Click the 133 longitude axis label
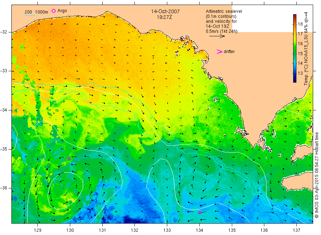Viewport: 321px width, 235px height. pyautogui.click(x=167, y=230)
